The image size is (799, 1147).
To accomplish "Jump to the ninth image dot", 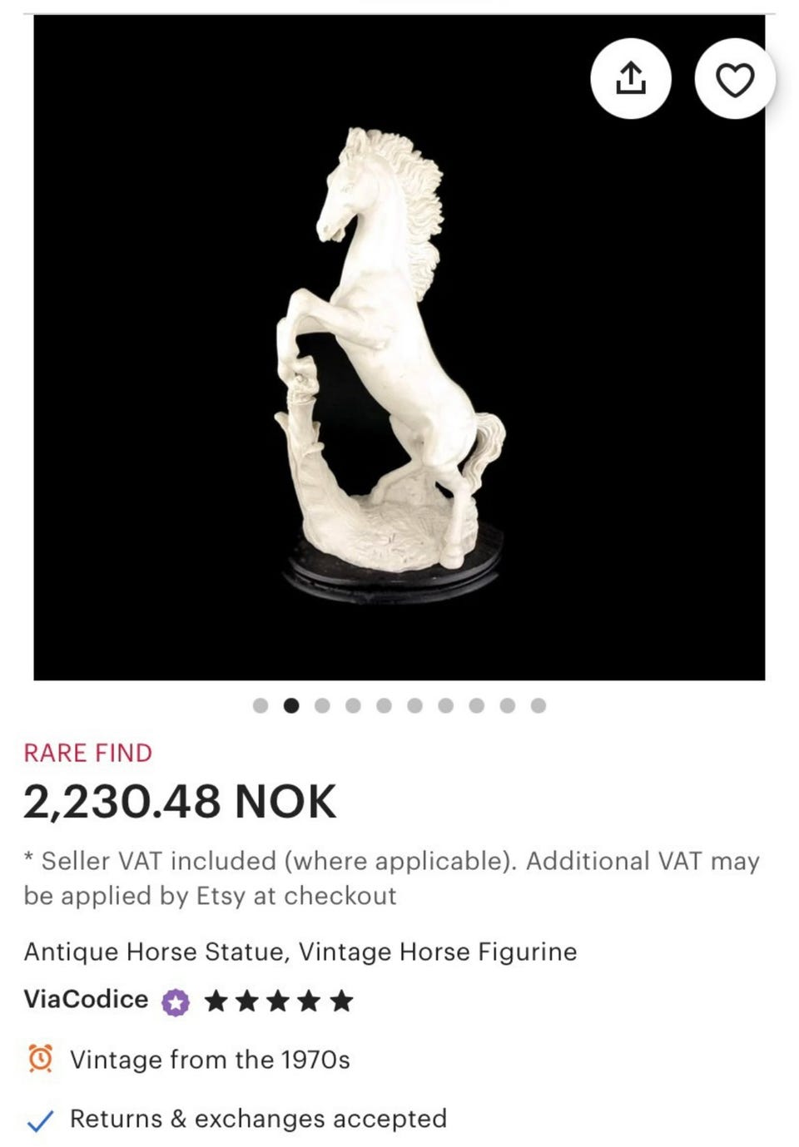I will pos(507,705).
